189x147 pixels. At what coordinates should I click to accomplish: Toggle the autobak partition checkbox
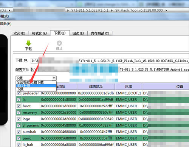click(19, 132)
